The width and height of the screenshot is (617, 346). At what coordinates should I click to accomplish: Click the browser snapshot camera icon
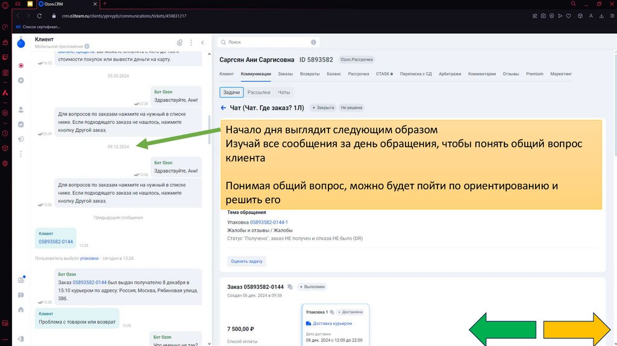tap(543, 16)
